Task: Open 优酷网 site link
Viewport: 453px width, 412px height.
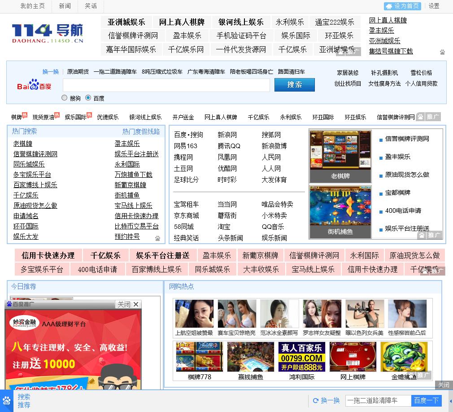Action: point(227,169)
